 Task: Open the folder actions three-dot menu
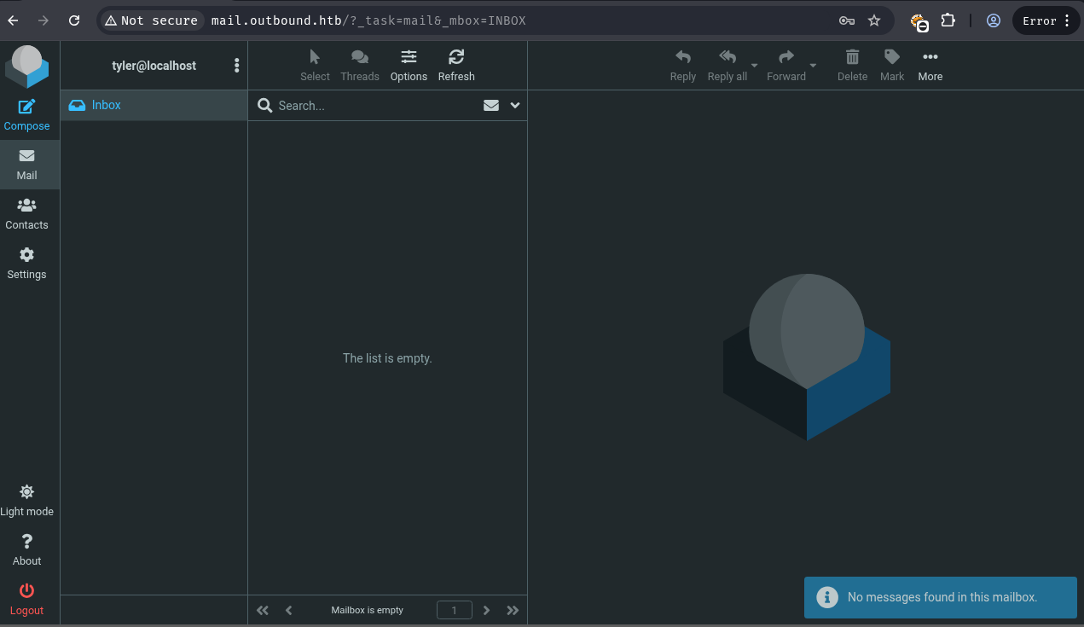pyautogui.click(x=236, y=66)
